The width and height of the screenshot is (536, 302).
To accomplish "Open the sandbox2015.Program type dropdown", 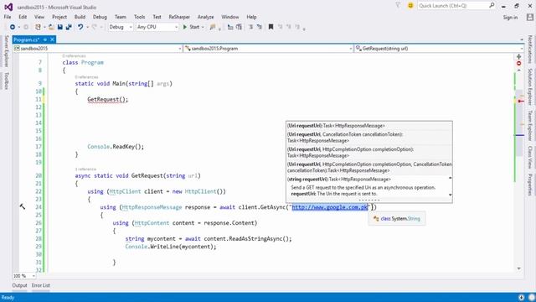I will coord(268,49).
